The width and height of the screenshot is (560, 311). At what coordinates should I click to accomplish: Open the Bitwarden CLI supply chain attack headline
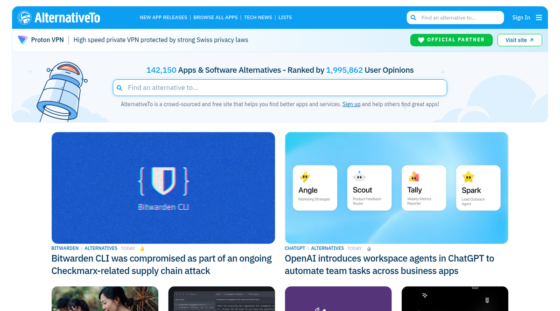tap(161, 264)
